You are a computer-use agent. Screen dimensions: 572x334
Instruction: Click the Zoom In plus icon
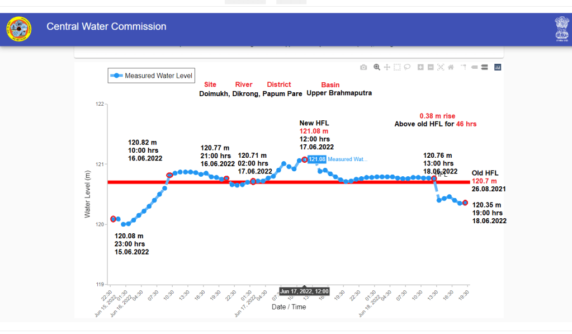(420, 67)
